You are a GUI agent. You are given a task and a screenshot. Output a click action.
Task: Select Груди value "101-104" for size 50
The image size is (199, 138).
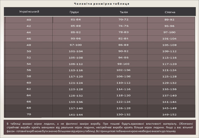(x=76, y=51)
